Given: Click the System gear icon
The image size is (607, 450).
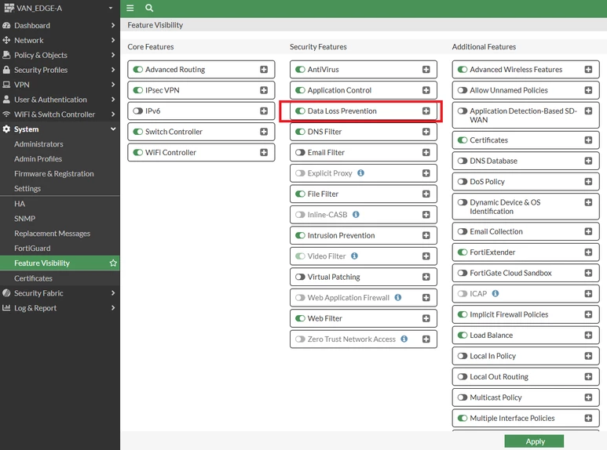Looking at the screenshot, I should point(6,129).
